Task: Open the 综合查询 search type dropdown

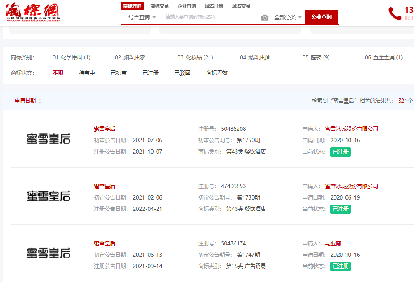Action: 142,17
